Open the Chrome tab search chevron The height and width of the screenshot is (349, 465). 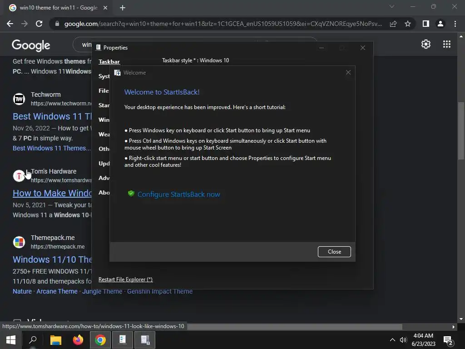[392, 6]
